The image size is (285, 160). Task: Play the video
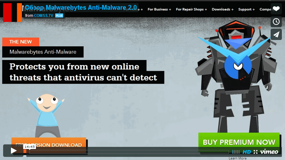click(x=13, y=151)
